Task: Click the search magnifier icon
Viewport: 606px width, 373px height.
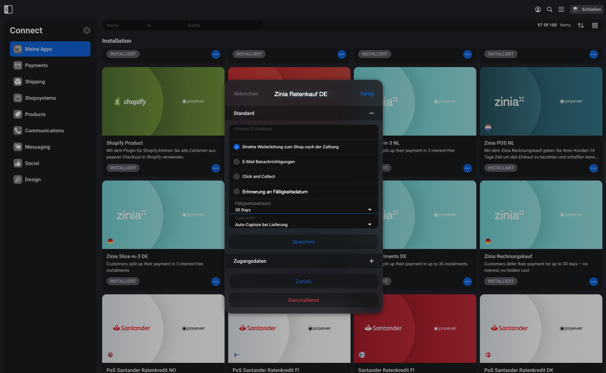Action: 550,9
